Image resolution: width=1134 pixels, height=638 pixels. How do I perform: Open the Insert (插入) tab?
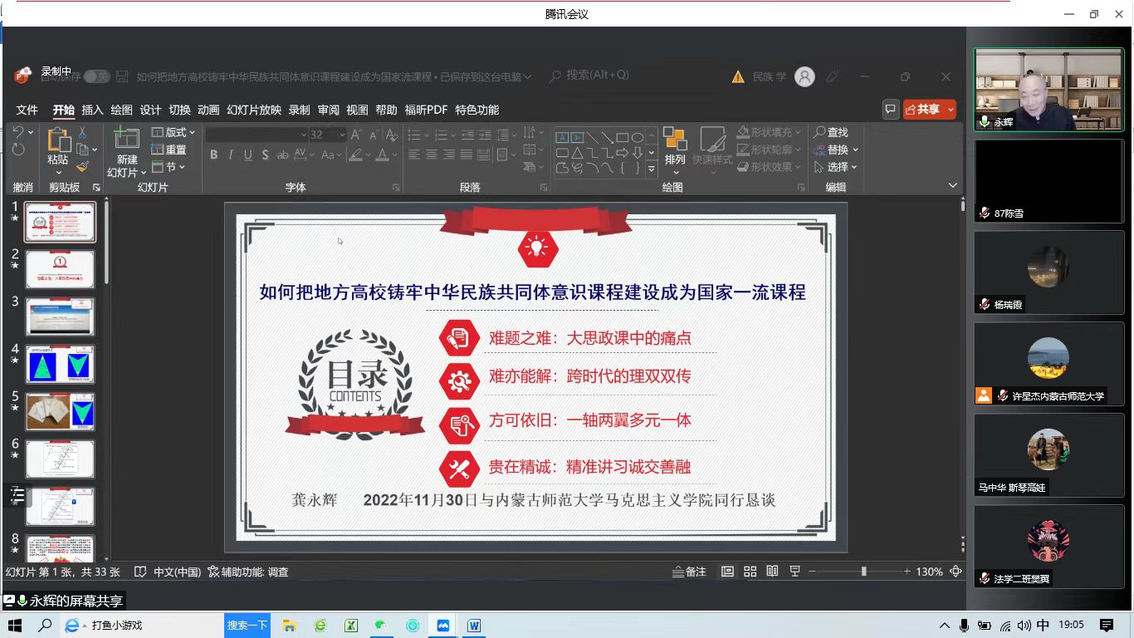pos(92,110)
